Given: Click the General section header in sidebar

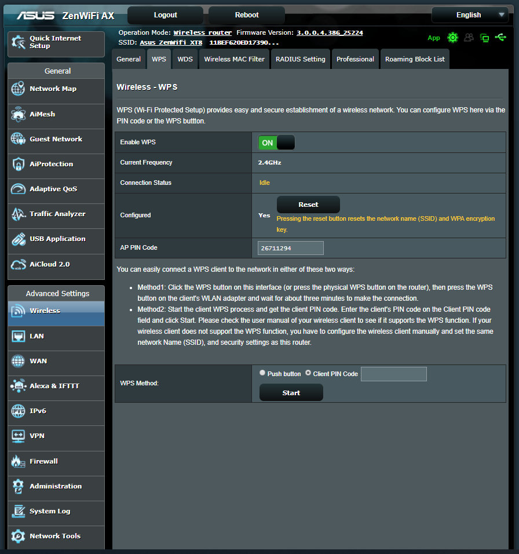Looking at the screenshot, I should [x=57, y=71].
